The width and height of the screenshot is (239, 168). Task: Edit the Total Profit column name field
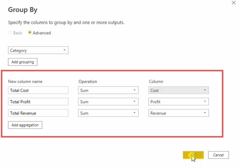[x=38, y=102]
